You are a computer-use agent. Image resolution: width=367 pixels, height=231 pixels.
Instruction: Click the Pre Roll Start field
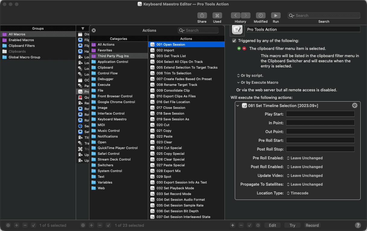(x=320, y=140)
